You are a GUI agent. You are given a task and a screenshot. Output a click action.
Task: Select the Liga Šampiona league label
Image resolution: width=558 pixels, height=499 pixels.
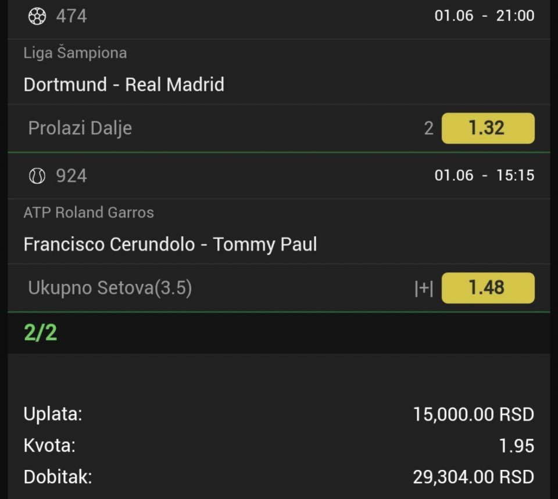75,53
